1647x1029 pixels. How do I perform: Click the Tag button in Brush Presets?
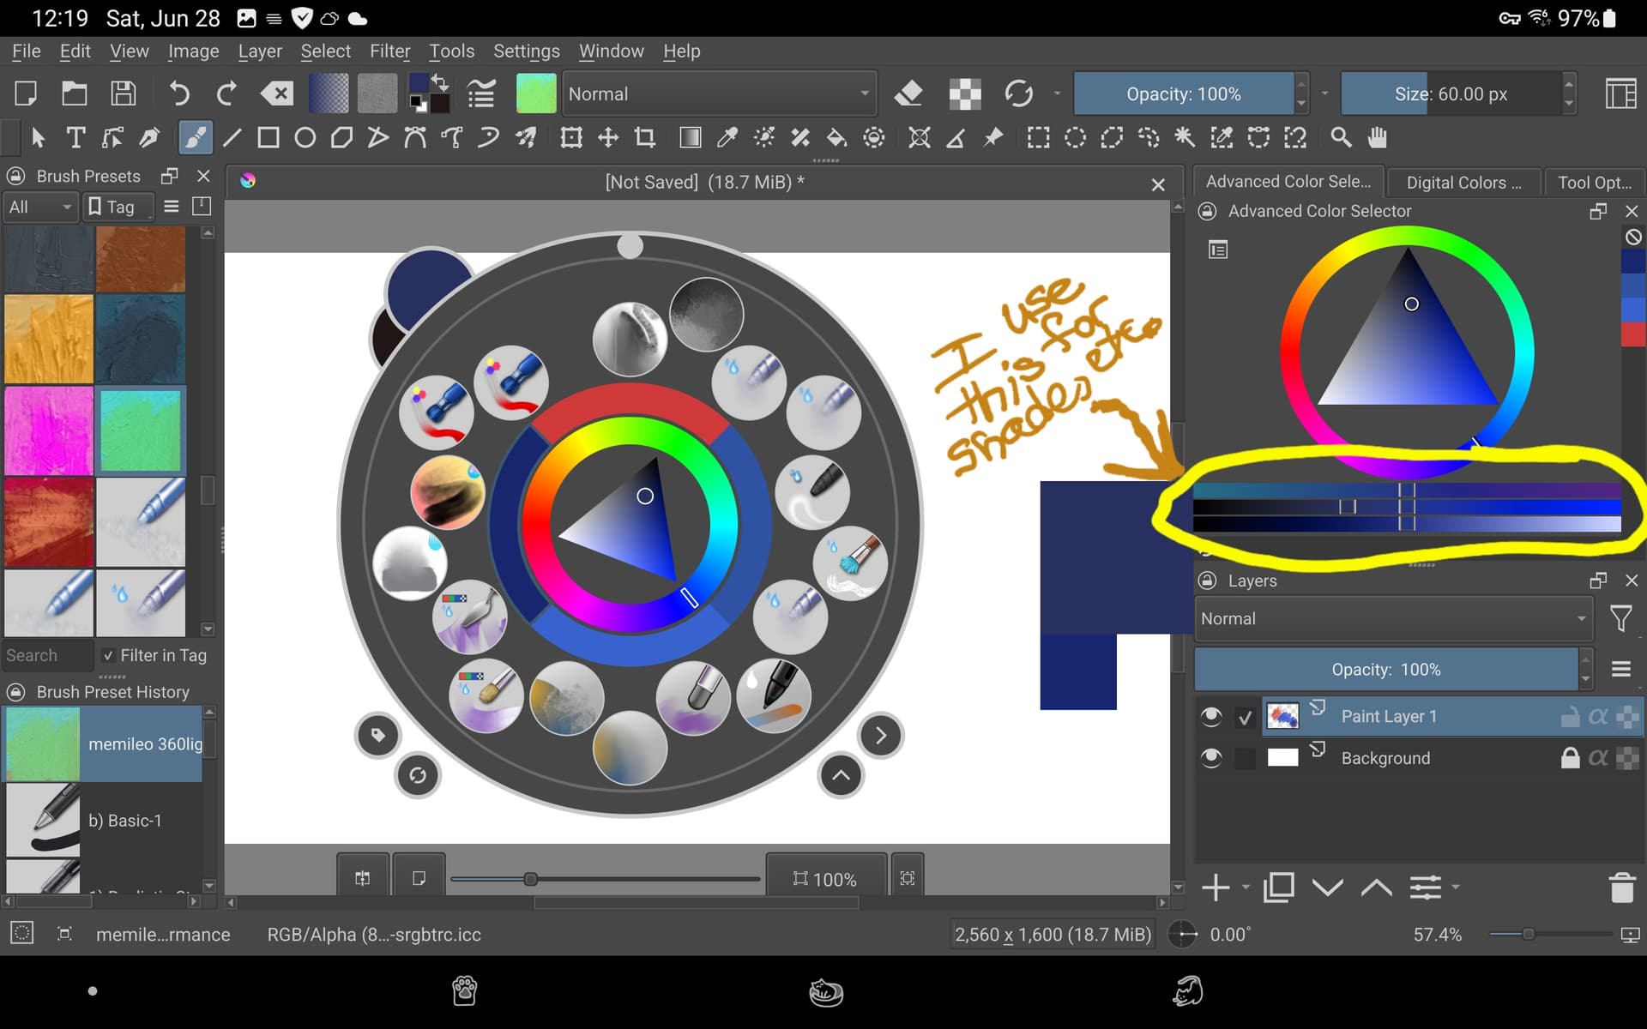tap(118, 207)
